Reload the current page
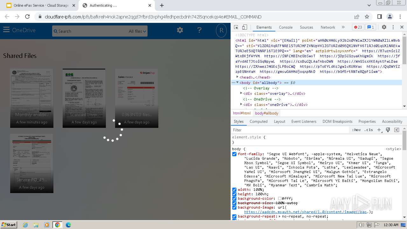407x229 pixels. (27, 17)
